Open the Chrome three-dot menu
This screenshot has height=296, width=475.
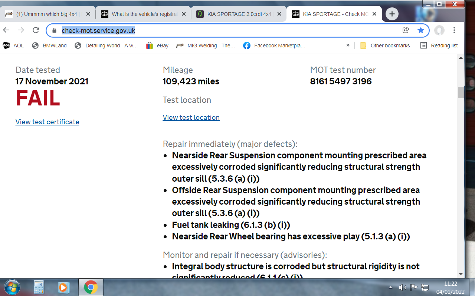pos(454,30)
